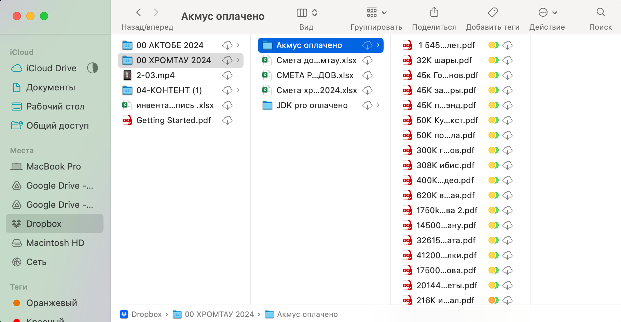Switch view mode with Вид selector
This screenshot has height=322, width=621.
coord(307,13)
